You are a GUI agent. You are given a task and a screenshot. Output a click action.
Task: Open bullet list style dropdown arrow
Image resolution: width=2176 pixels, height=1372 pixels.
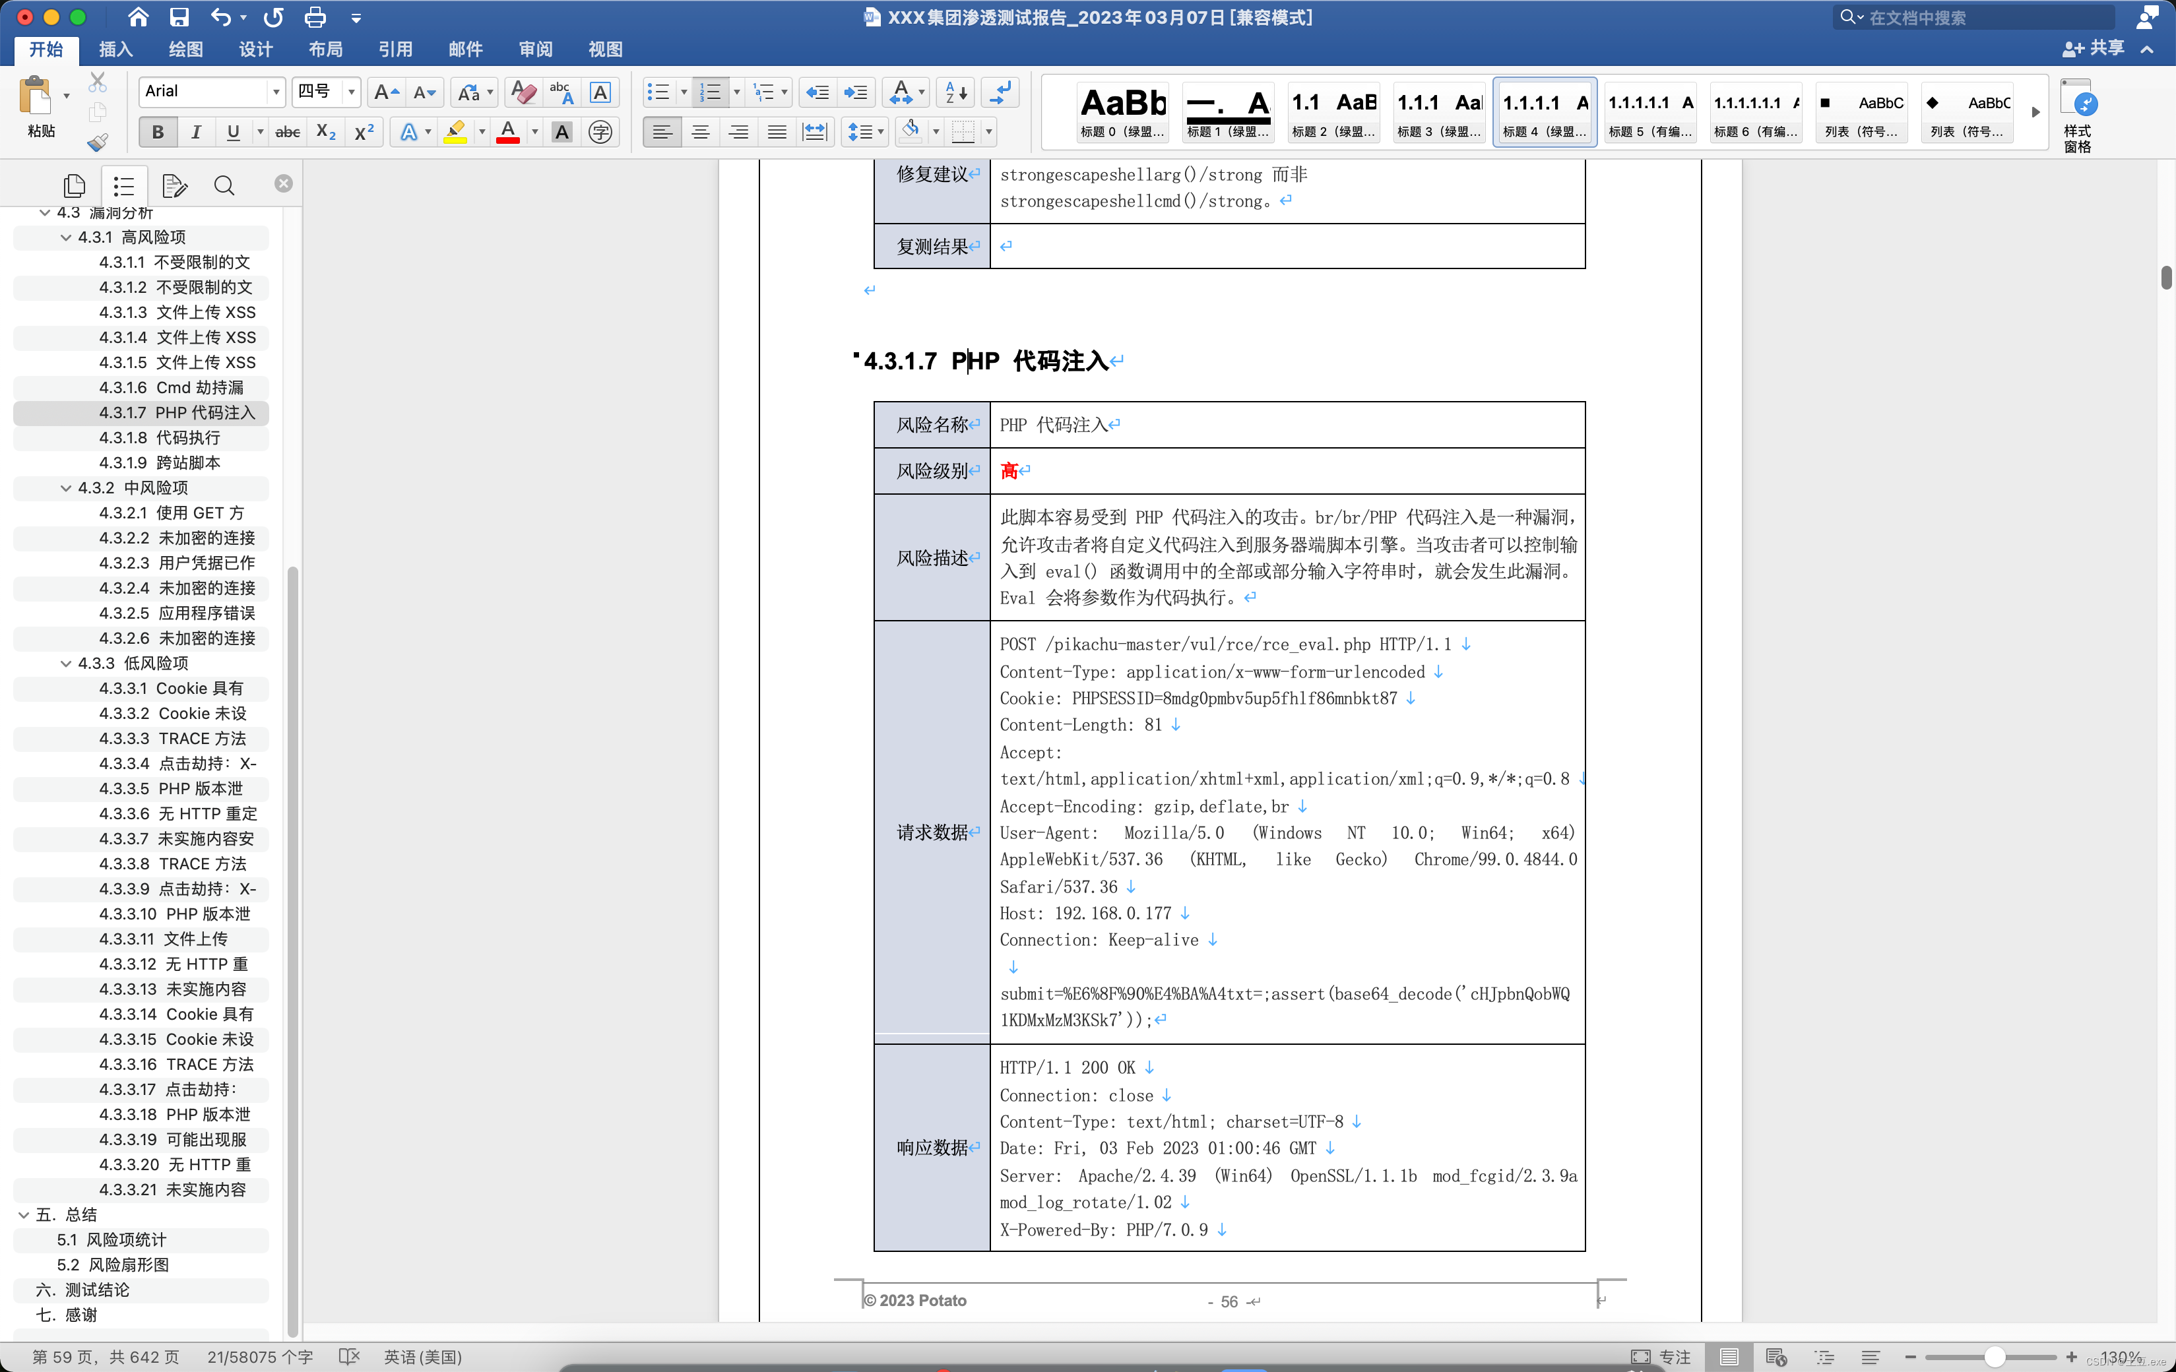(x=684, y=91)
